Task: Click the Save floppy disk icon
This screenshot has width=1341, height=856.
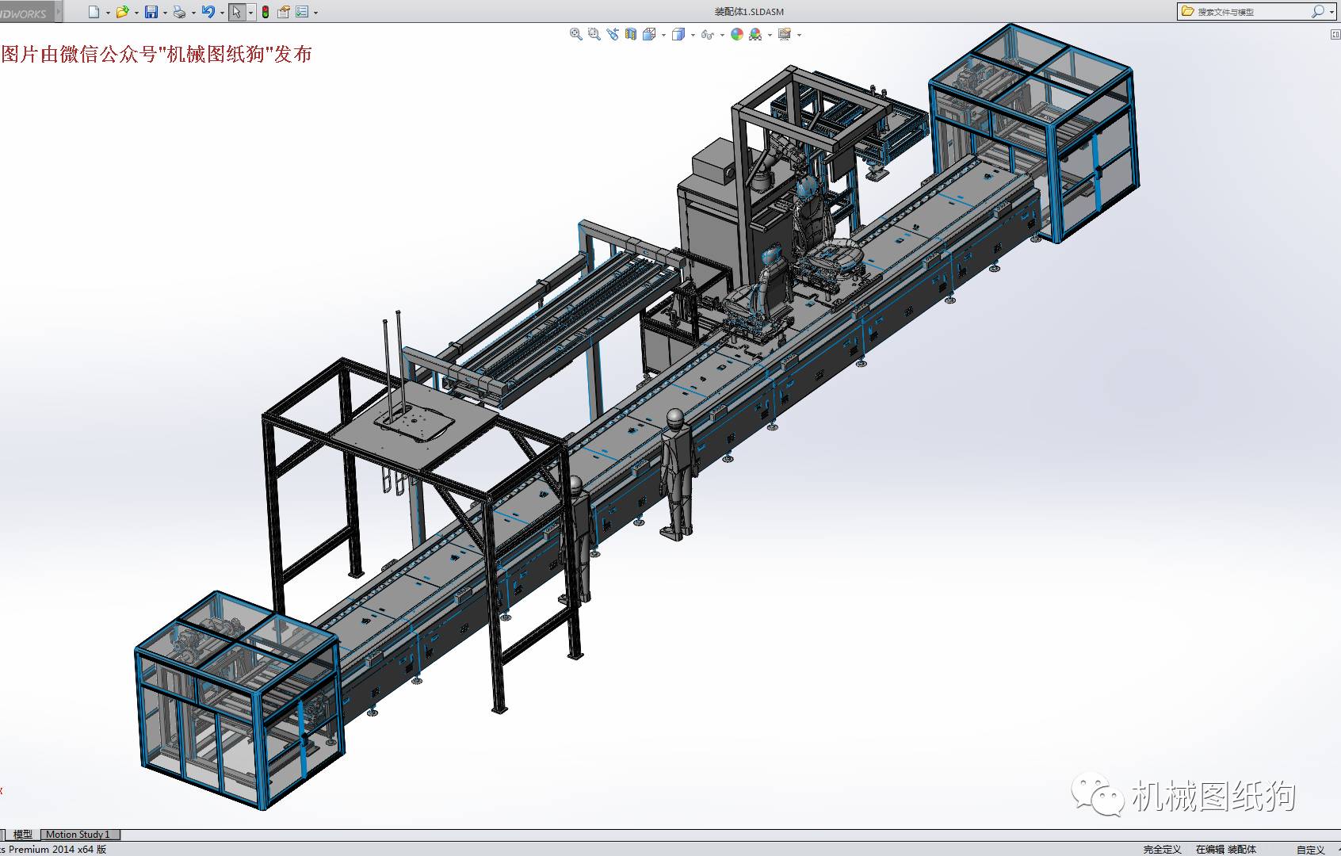Action: (151, 12)
